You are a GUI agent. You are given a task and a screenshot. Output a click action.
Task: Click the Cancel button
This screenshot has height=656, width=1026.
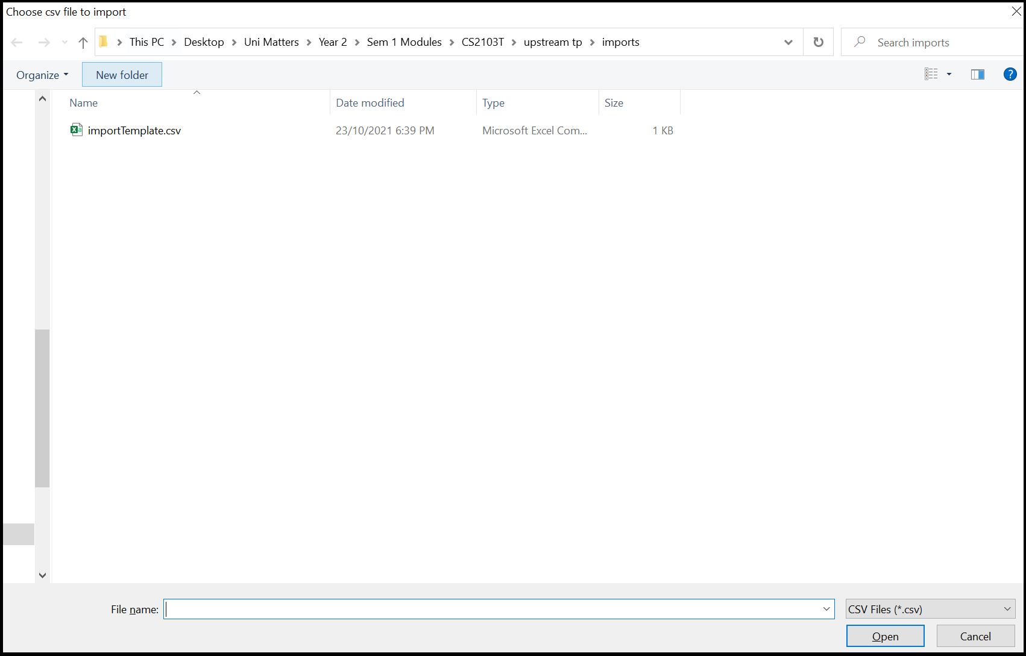point(975,636)
